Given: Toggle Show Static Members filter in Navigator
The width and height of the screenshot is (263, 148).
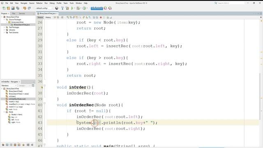Looking at the screenshot, I should pyautogui.click(x=11, y=145).
